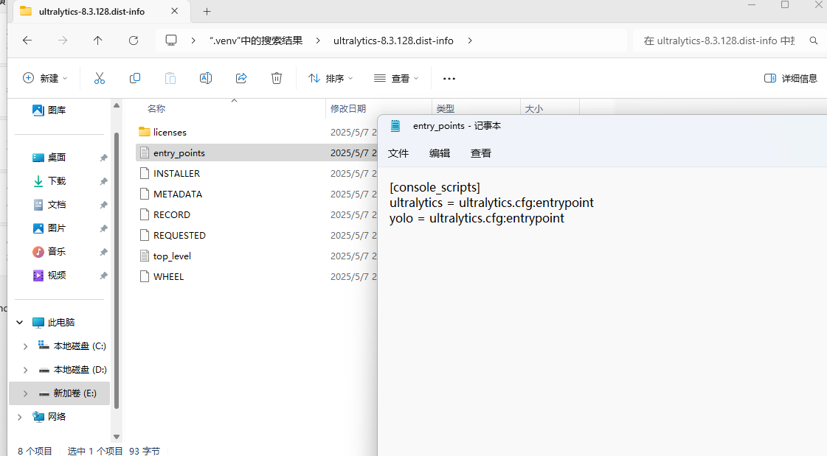Open a new Explorer tab with plus
The height and width of the screenshot is (456, 827).
coord(207,12)
